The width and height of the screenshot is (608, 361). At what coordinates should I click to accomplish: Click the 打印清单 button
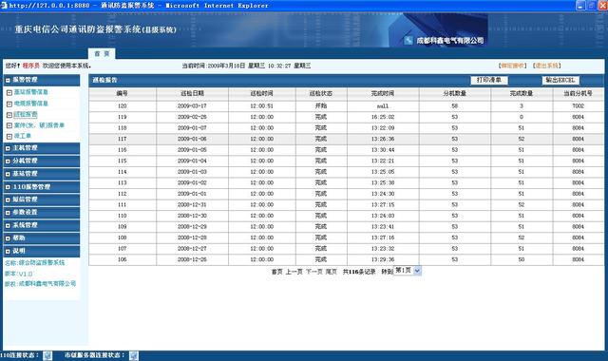(489, 80)
